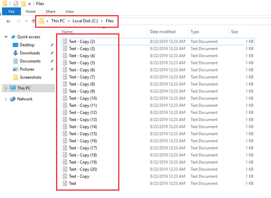The image size is (271, 198).
Task: Sort by the Name column header
Action: pos(67,32)
